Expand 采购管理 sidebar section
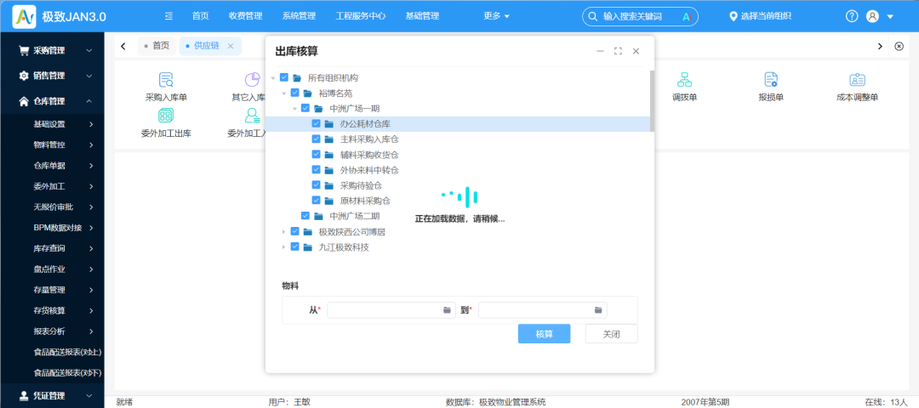 89,50
